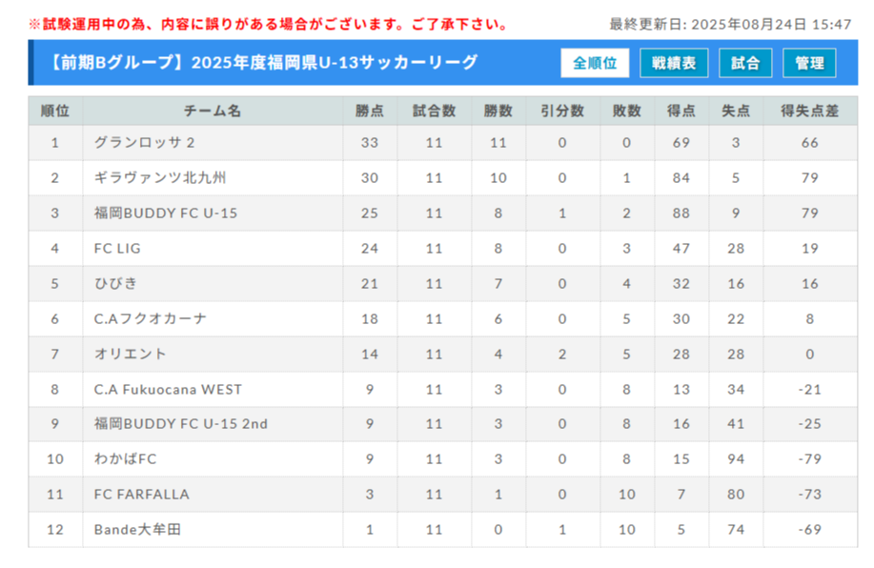
Task: Click the チーム名 column header
Action: (213, 111)
